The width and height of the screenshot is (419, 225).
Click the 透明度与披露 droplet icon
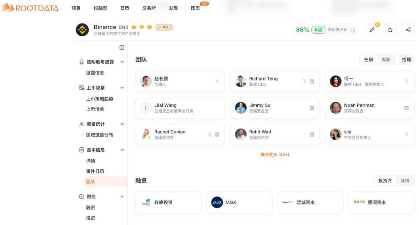tap(81, 62)
